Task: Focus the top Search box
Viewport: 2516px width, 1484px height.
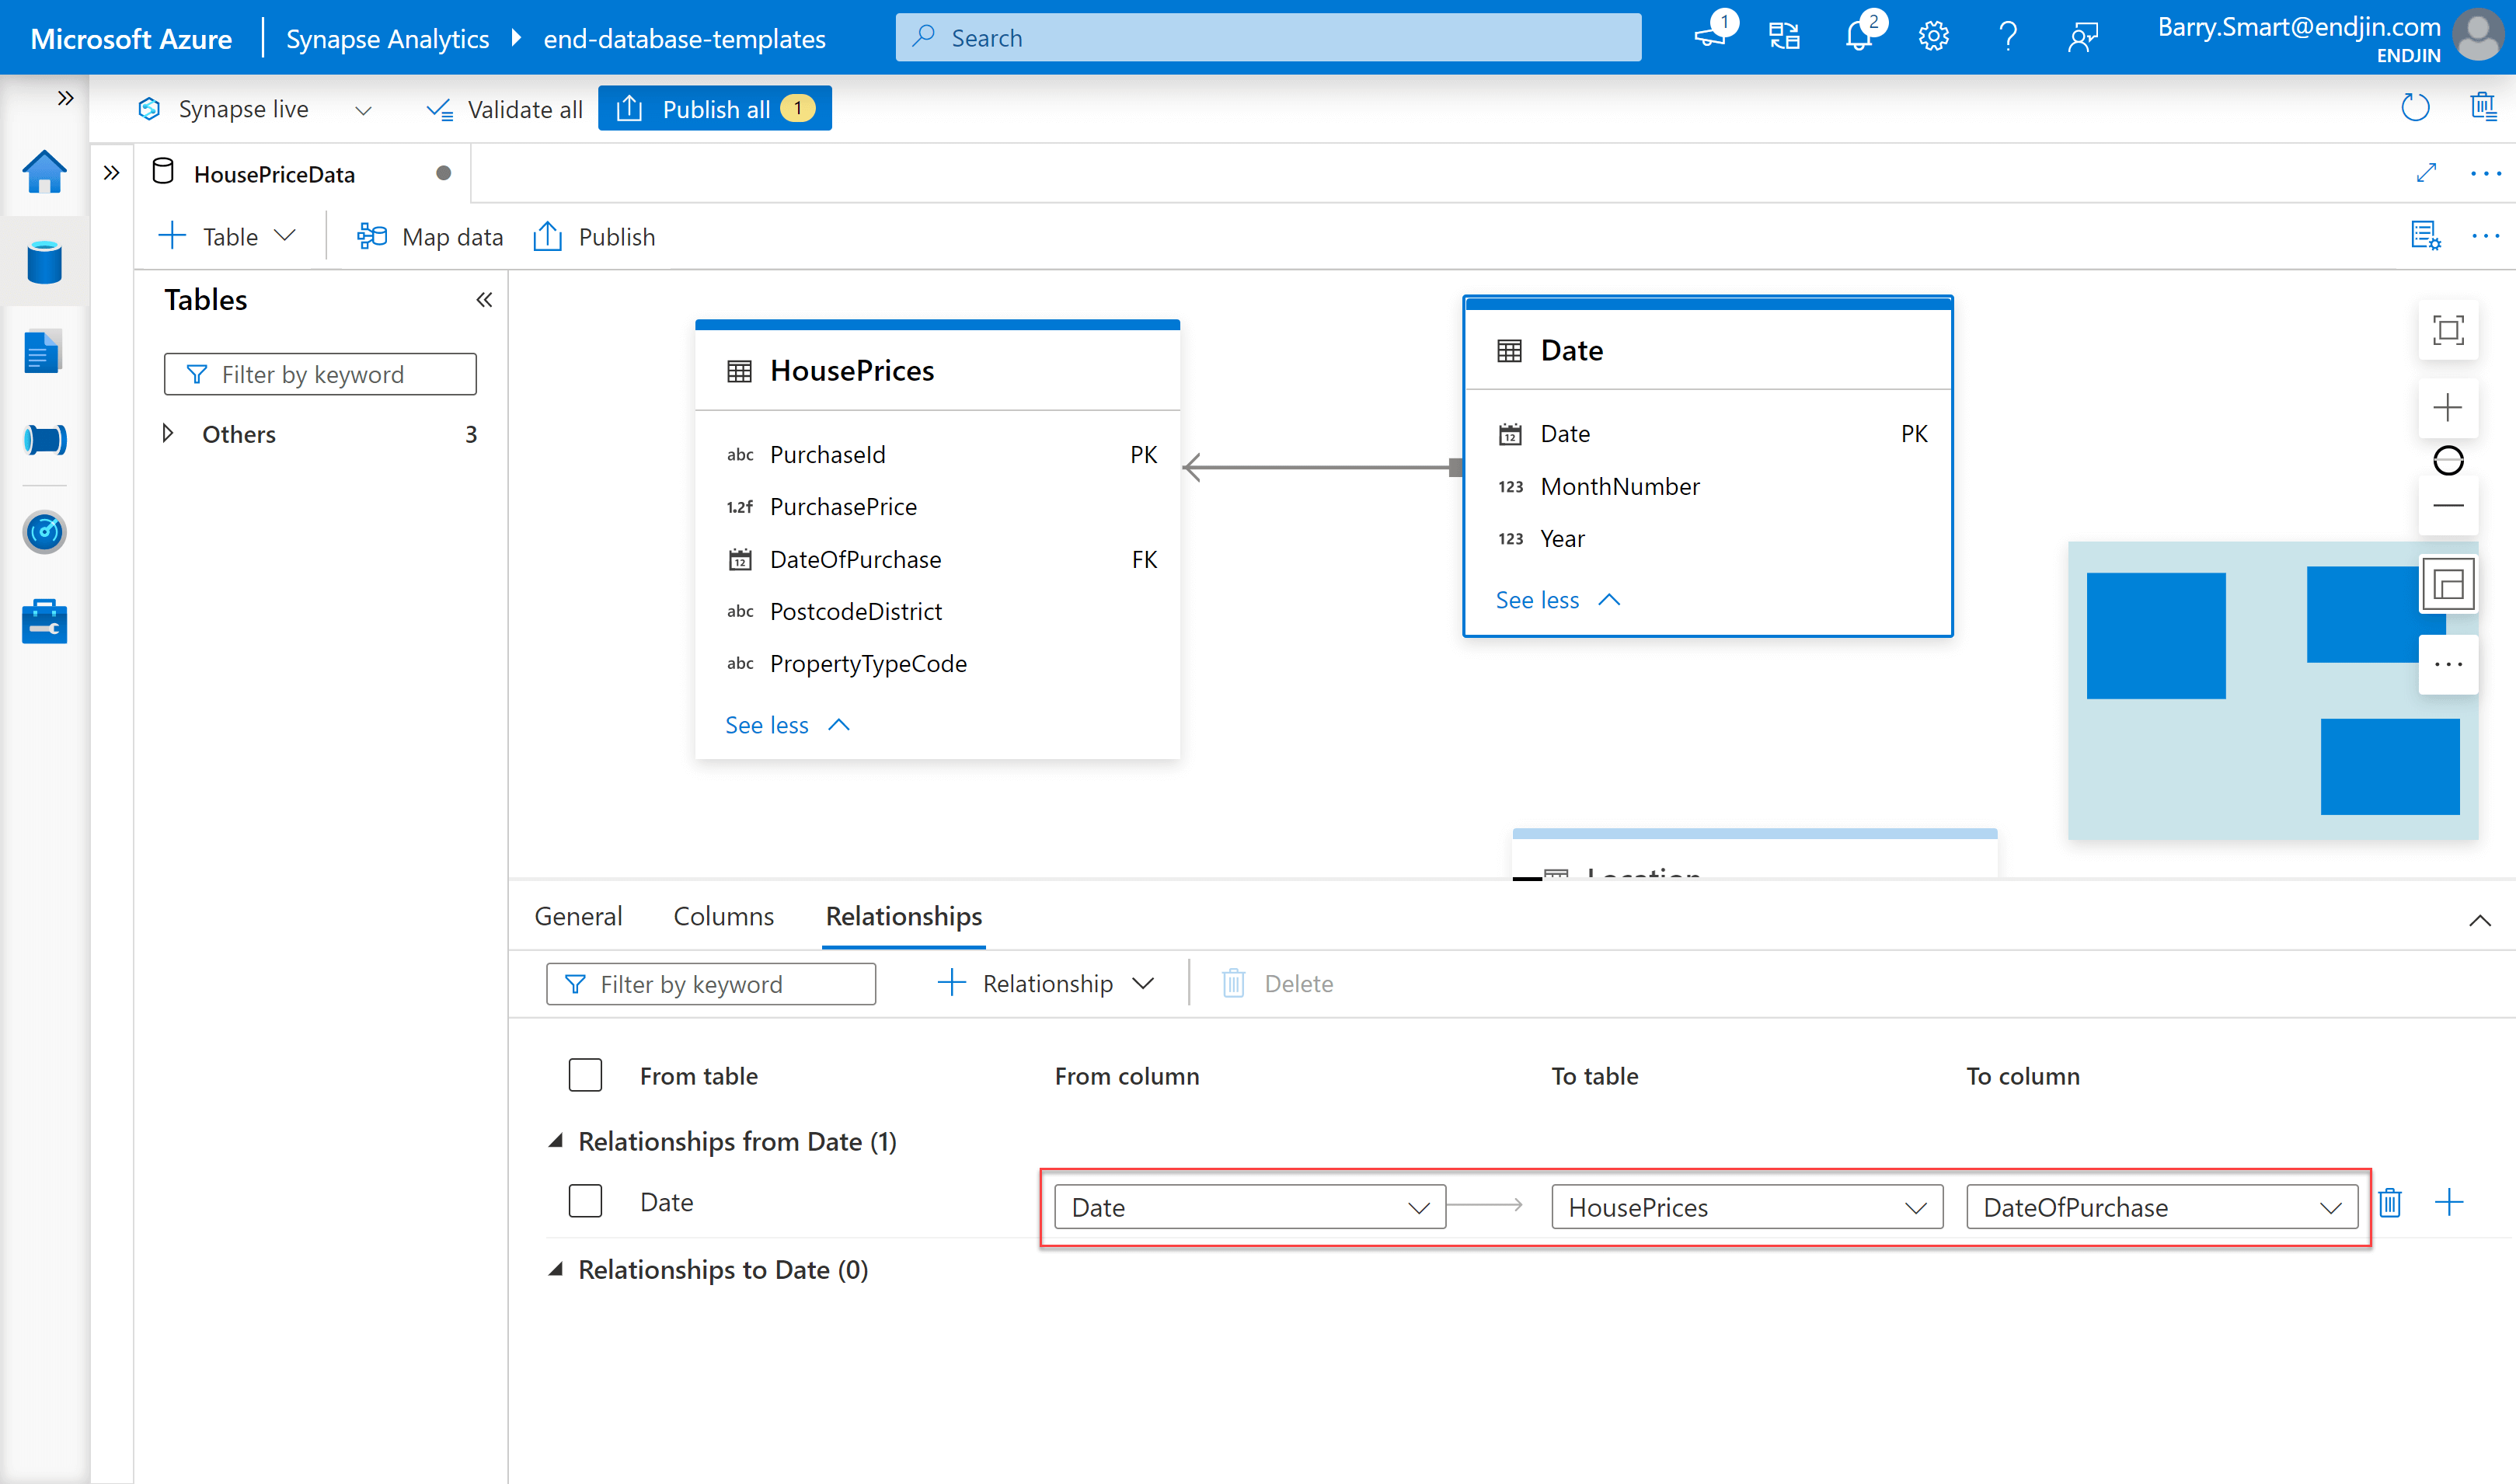Action: pyautogui.click(x=1268, y=37)
